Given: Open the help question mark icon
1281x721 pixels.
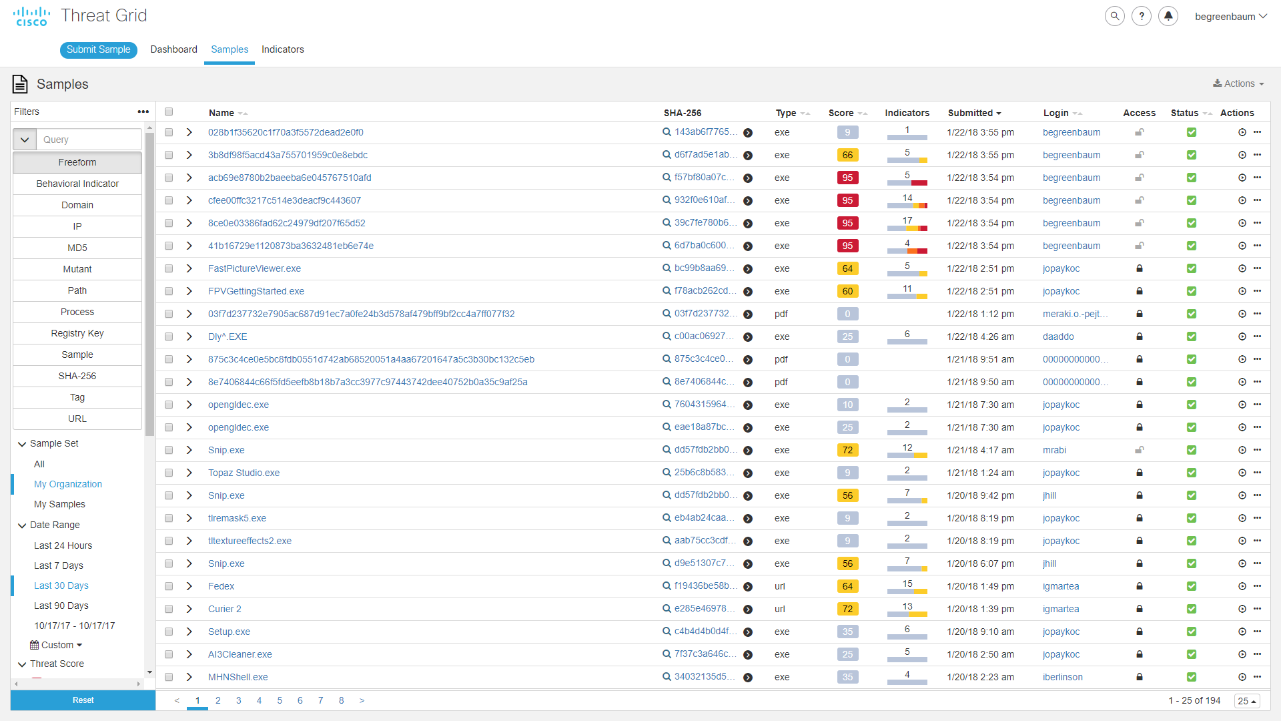Looking at the screenshot, I should tap(1142, 16).
